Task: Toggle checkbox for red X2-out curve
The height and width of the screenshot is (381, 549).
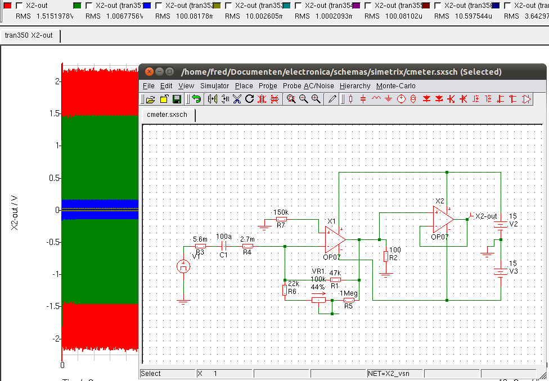Action: tap(20, 6)
